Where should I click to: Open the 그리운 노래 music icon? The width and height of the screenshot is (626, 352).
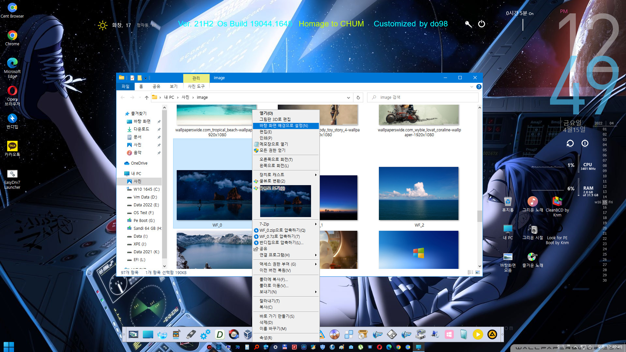tap(532, 204)
